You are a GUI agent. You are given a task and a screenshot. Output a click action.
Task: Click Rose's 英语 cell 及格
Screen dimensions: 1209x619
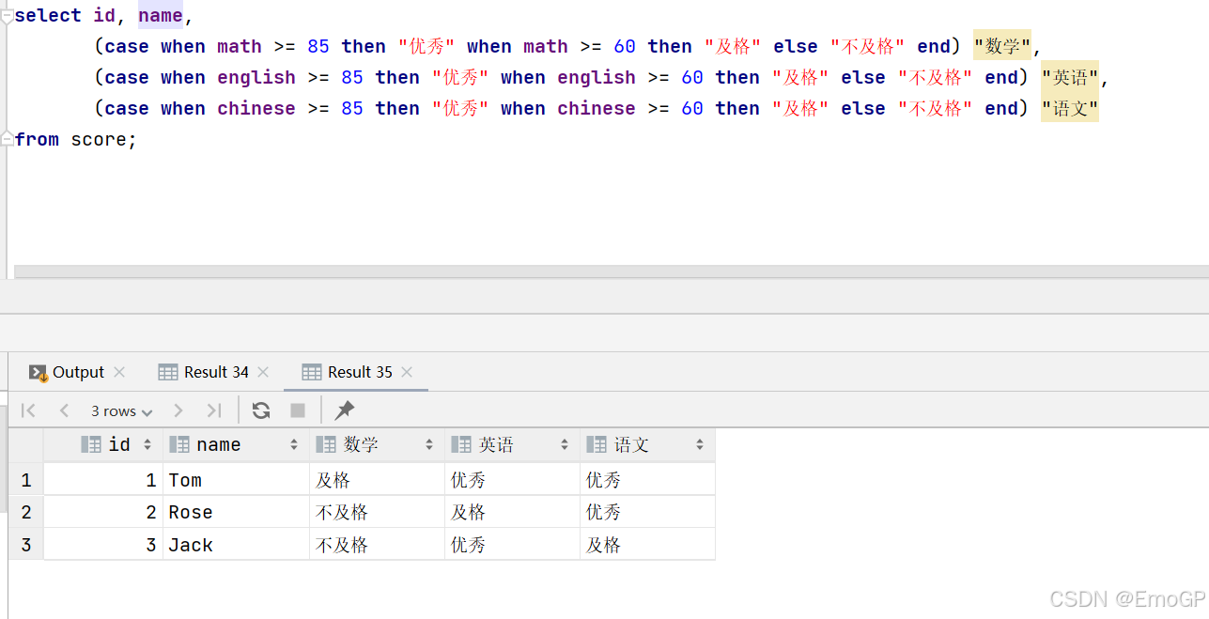513,512
